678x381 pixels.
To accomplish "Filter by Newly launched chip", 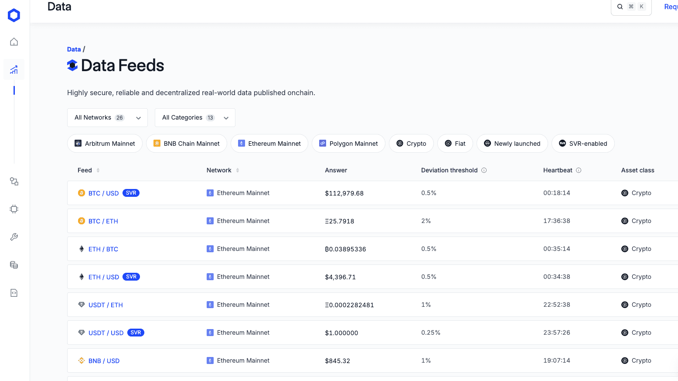I will point(512,144).
